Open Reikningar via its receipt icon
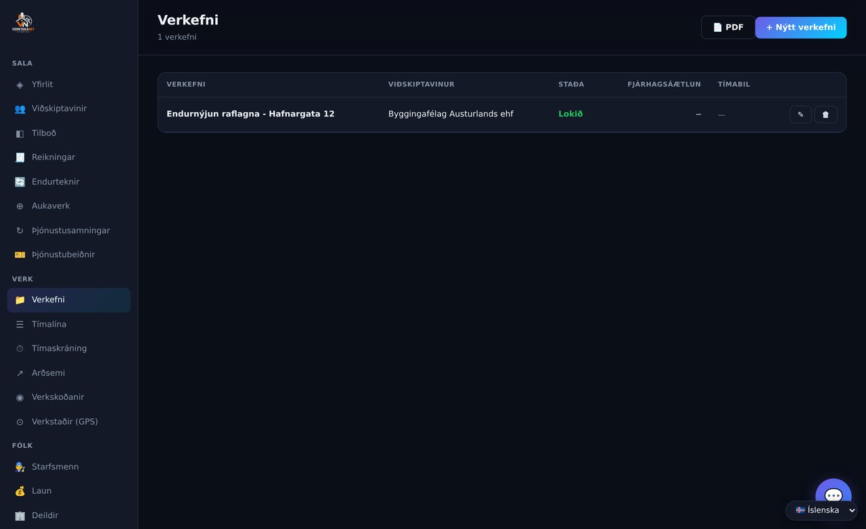 click(20, 158)
